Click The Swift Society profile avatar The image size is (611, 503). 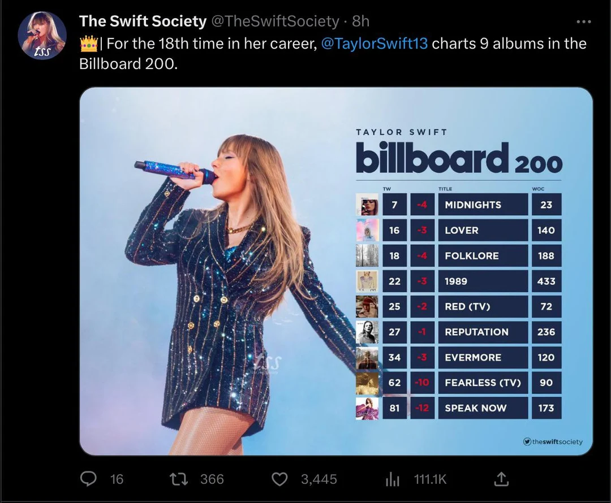[42, 34]
